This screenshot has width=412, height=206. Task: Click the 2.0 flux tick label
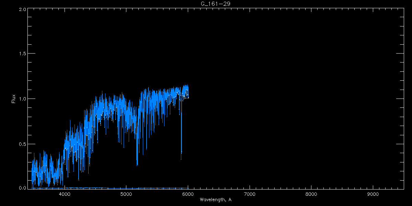click(x=22, y=10)
